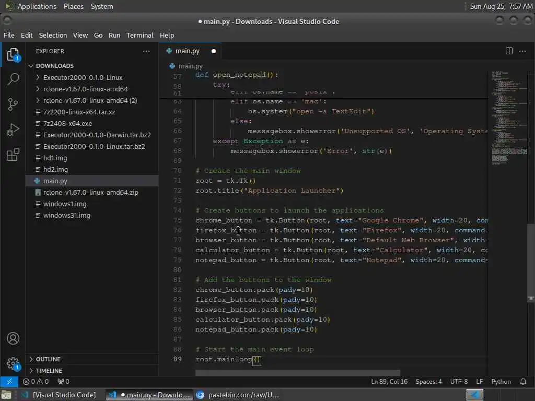This screenshot has height=401, width=535.
Task: Click line number 80 in the gutter
Action: pos(178,270)
